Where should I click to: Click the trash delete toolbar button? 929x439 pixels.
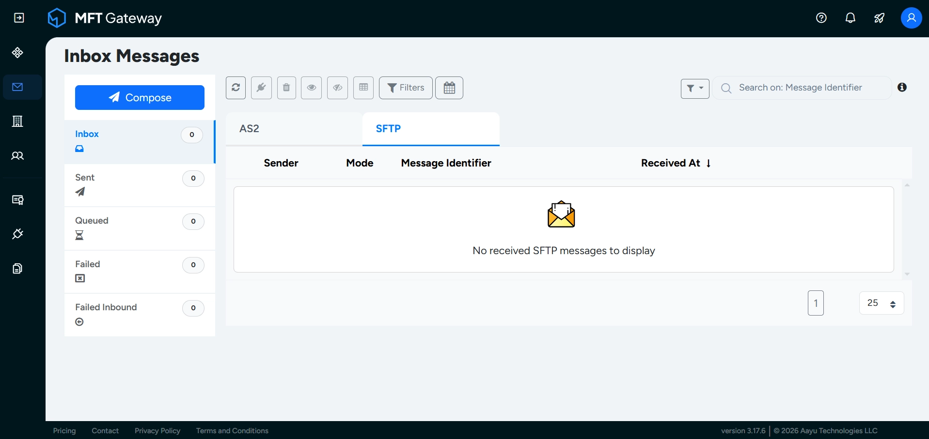(x=286, y=88)
